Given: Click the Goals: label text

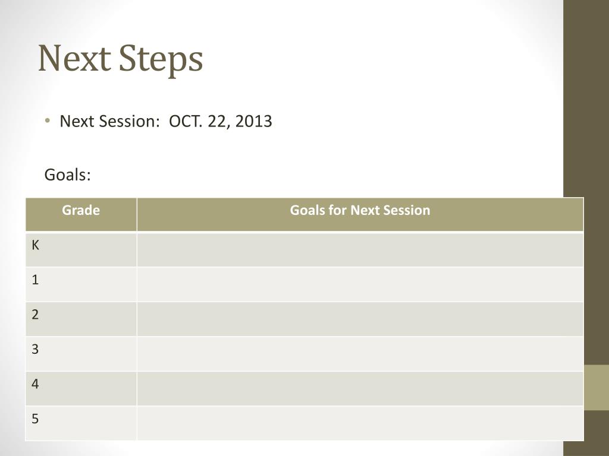Looking at the screenshot, I should (68, 175).
